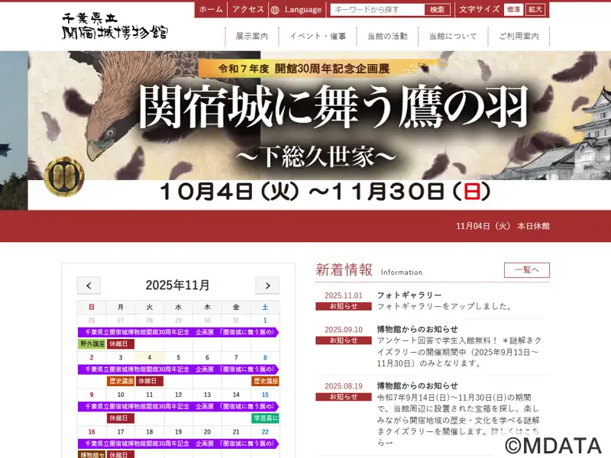Click the 学芸員に event on November 15

tap(265, 418)
